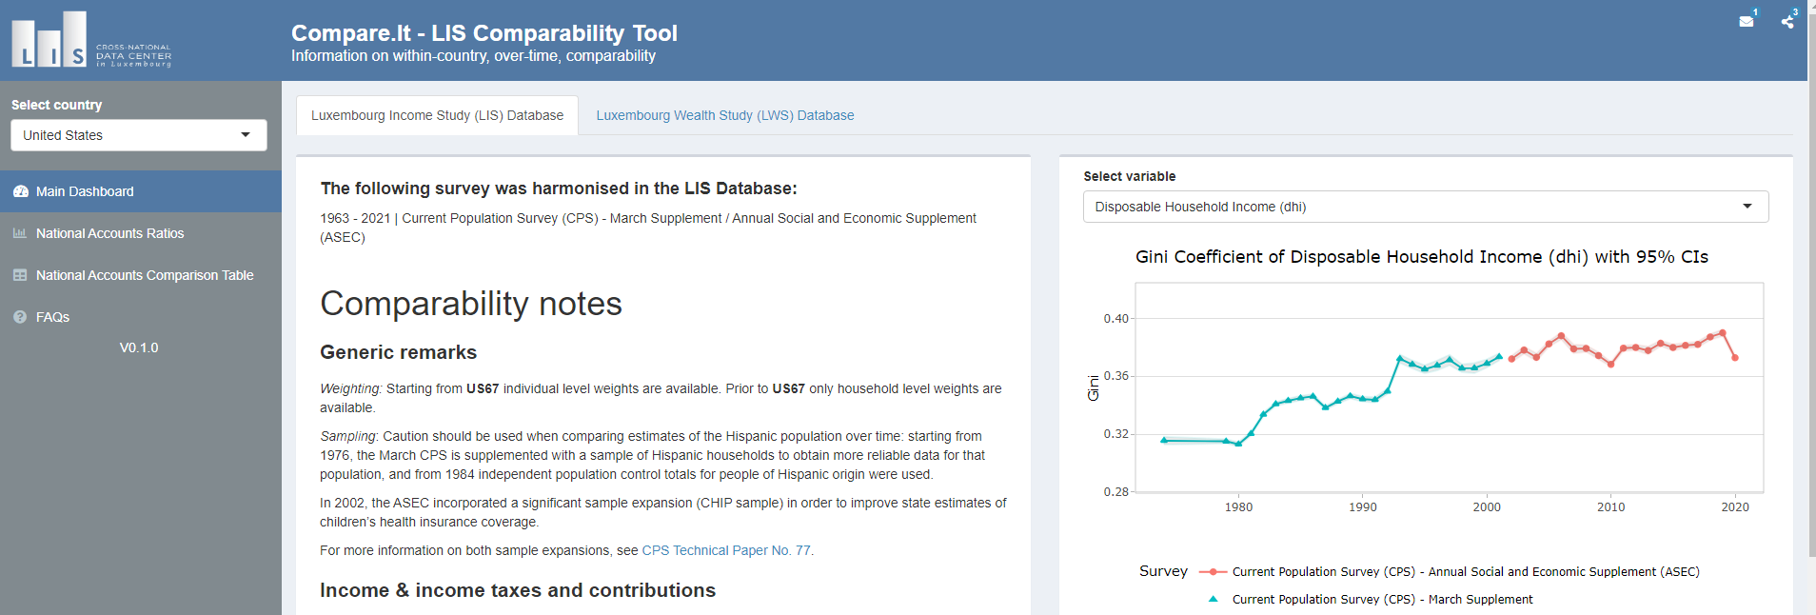Screen dimensions: 1816x615
Task: Expand the Disposable Household Income variable dropdown
Action: click(1425, 207)
